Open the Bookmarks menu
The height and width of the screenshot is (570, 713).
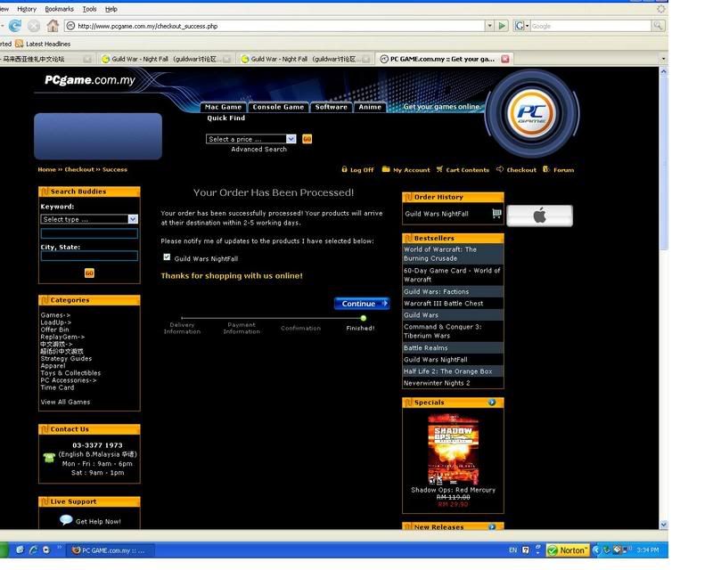pos(59,9)
